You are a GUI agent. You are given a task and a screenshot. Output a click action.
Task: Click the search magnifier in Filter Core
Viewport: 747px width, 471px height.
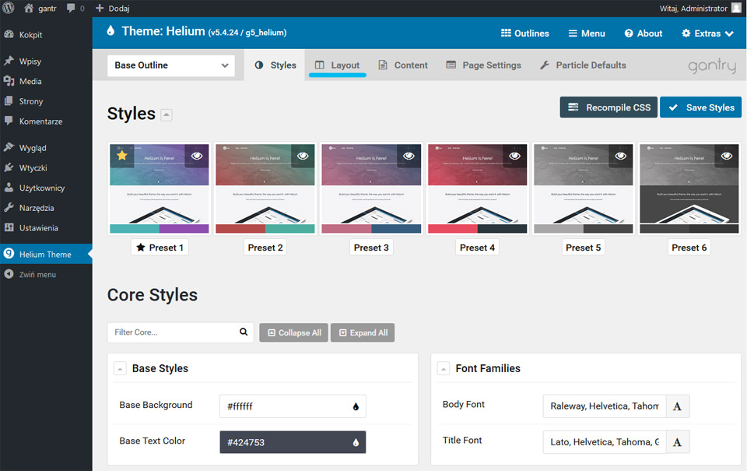[x=244, y=332]
